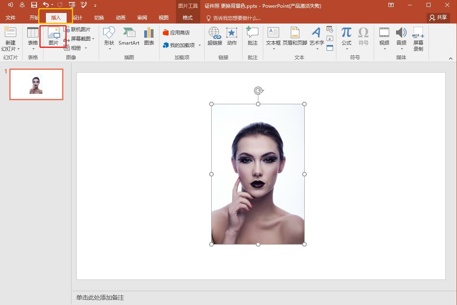The width and height of the screenshot is (457, 305).
Task: Save the presentation from quick access toolbar
Action: [33, 6]
